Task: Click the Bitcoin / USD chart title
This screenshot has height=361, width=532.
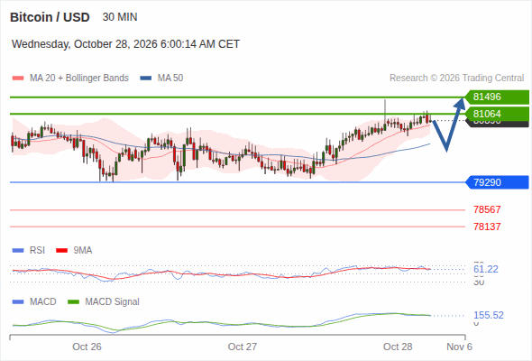Action: 50,17
